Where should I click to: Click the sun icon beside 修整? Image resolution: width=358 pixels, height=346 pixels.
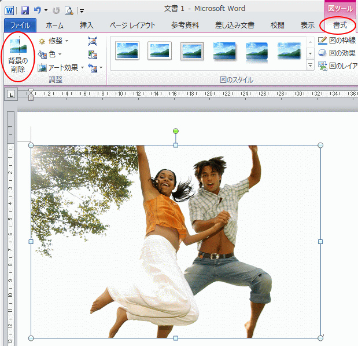pyautogui.click(x=42, y=41)
